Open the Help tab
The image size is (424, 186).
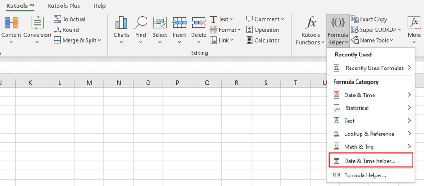coord(99,6)
